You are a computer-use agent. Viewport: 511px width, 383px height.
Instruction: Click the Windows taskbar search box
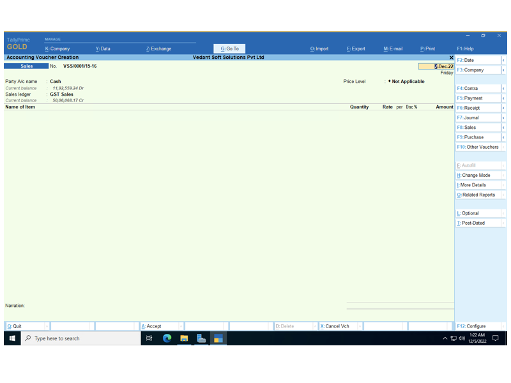click(81, 338)
